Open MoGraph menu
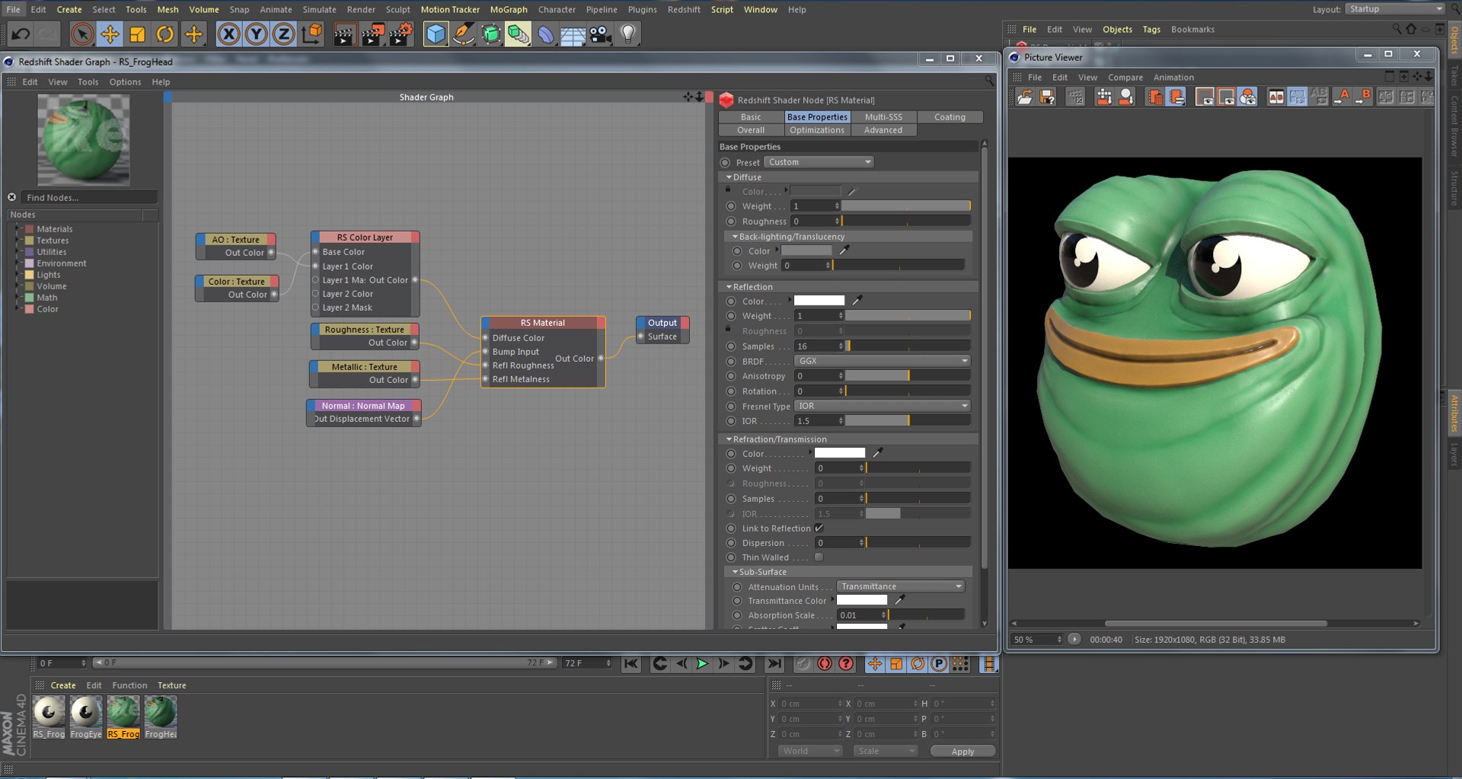Viewport: 1462px width, 779px height. tap(509, 9)
